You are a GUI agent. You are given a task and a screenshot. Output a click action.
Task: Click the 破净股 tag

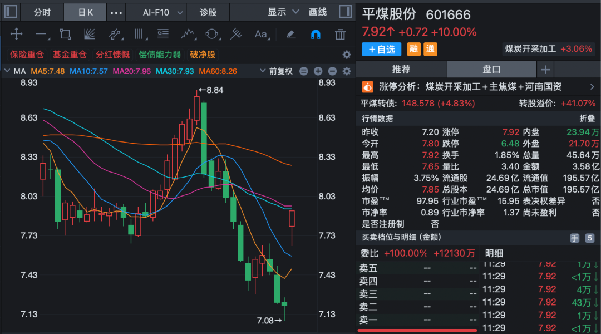(x=203, y=55)
